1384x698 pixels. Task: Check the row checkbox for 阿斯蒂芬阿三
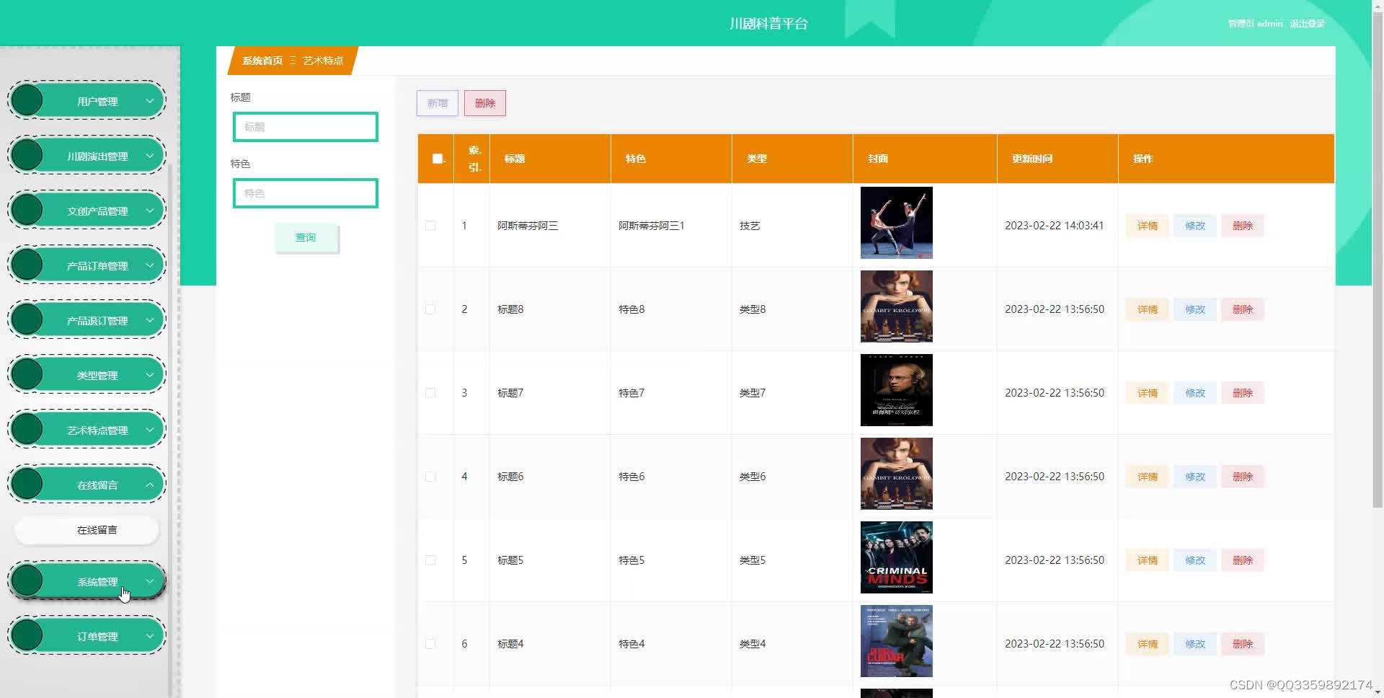pos(430,226)
